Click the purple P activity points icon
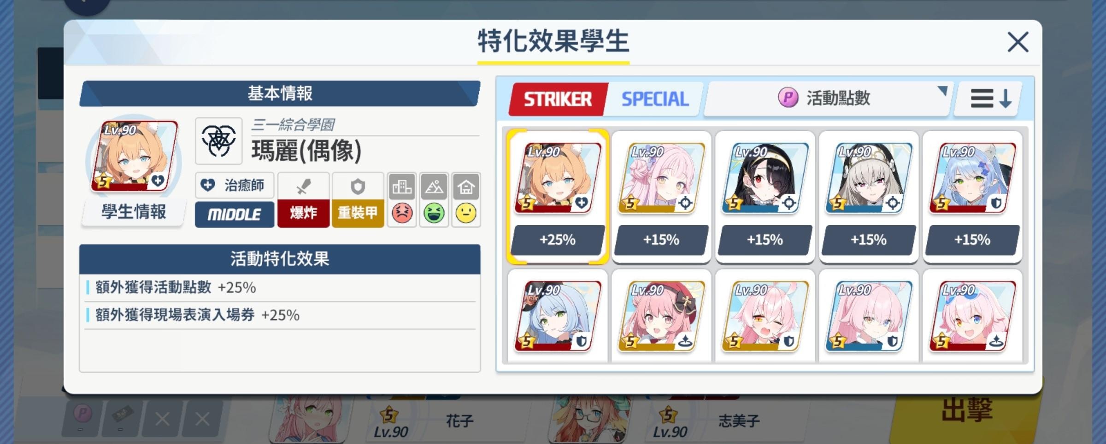Image resolution: width=1106 pixels, height=444 pixels. click(x=788, y=98)
